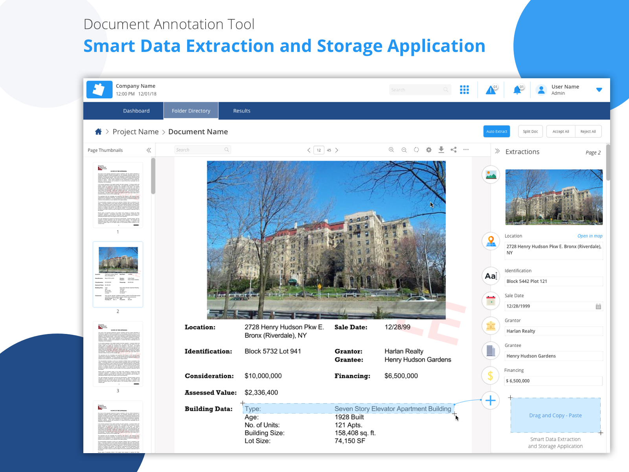Image resolution: width=629 pixels, height=472 pixels.
Task: Click the '$10,000,000' consideration value
Action: point(263,376)
